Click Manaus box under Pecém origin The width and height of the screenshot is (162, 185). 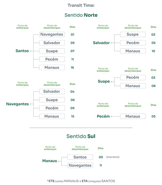(133, 116)
